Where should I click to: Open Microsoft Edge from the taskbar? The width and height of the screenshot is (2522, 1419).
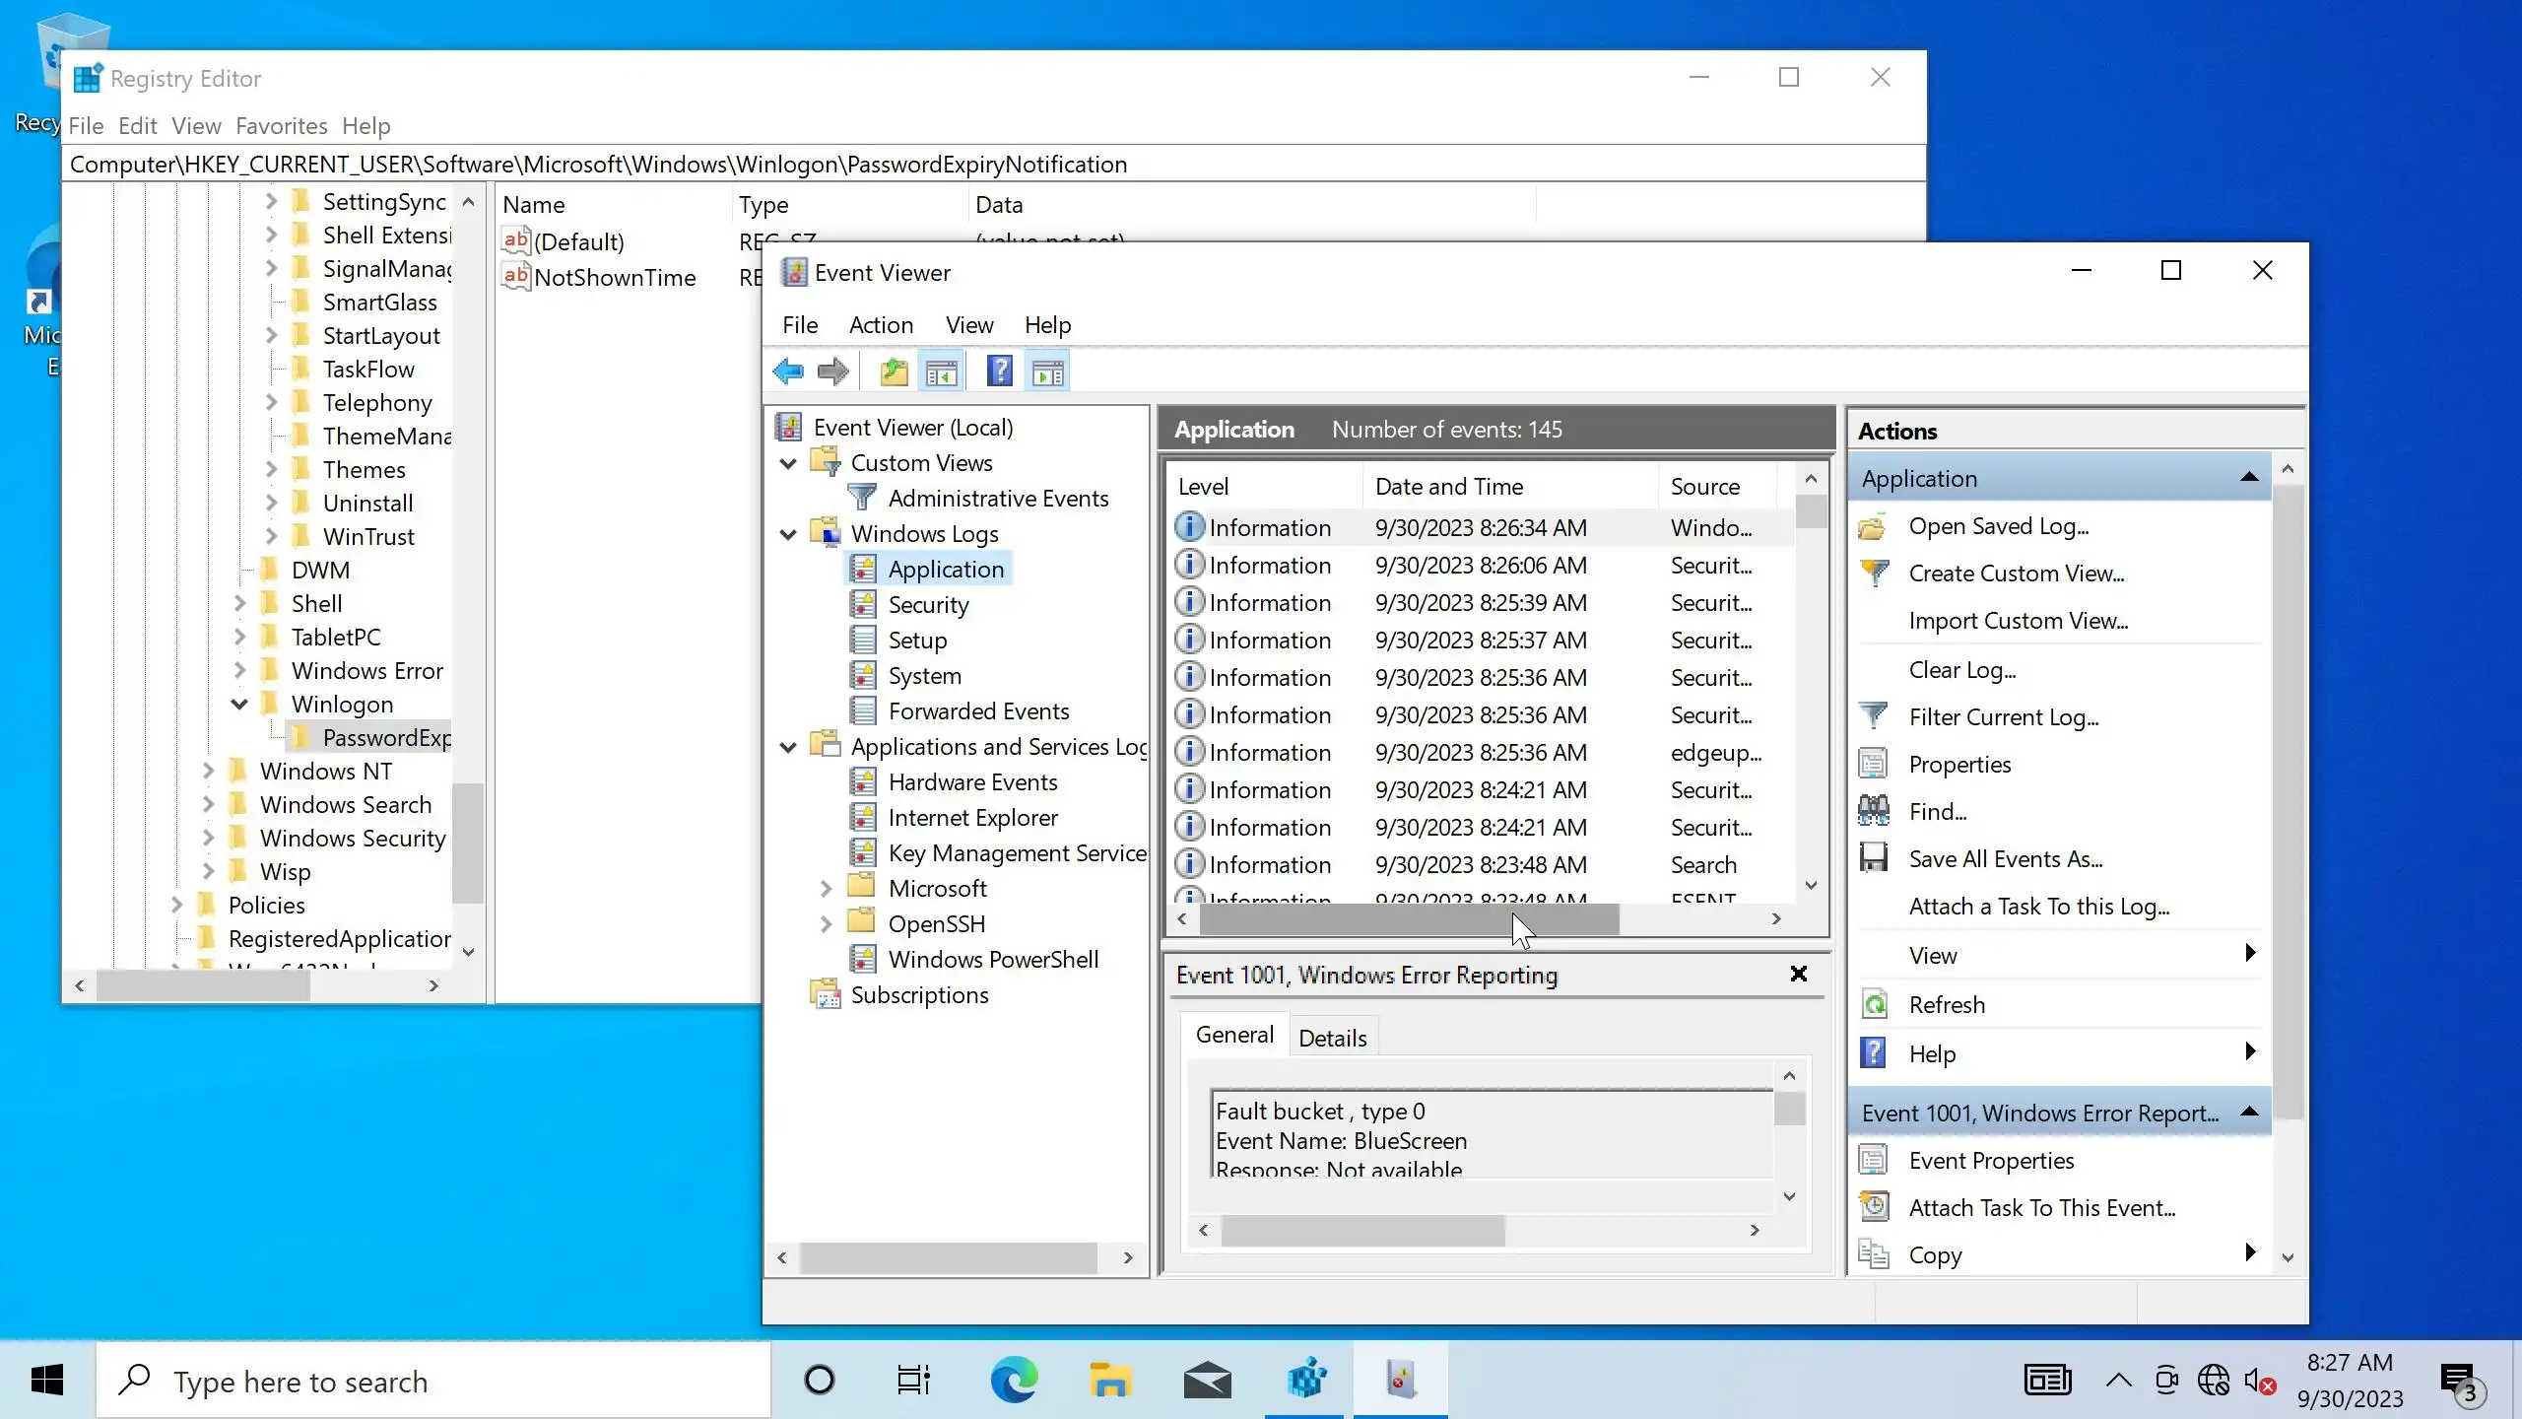pos(1014,1380)
